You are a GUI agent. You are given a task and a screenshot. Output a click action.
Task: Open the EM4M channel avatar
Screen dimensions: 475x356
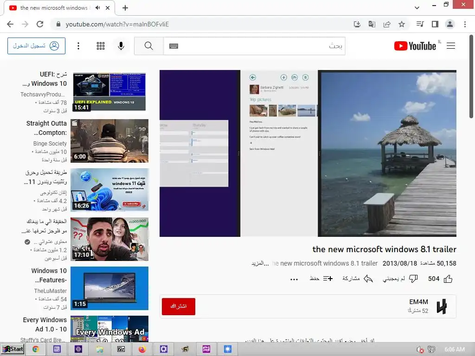coord(442,306)
